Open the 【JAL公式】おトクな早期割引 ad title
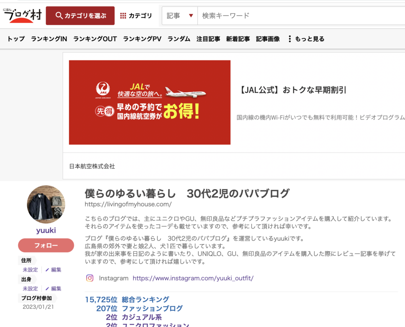Image resolution: width=405 pixels, height=327 pixels. tap(292, 90)
